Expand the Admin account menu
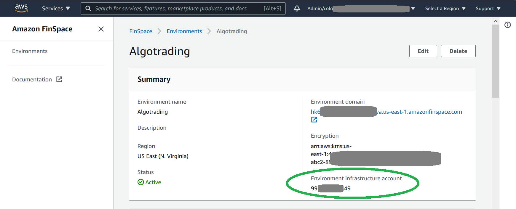The image size is (516, 209). coord(361,9)
